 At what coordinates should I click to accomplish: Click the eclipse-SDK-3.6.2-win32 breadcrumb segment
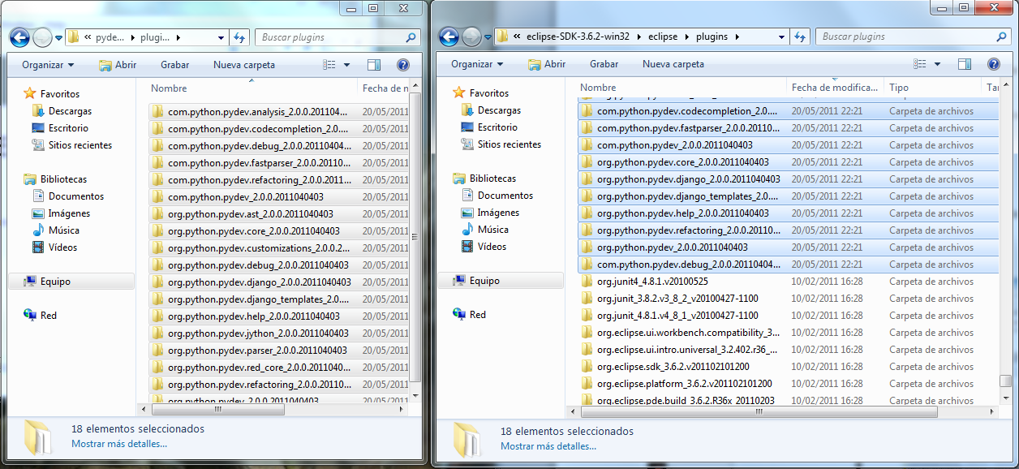tap(579, 37)
